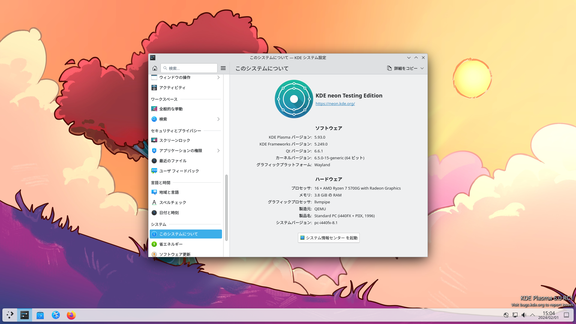Open Date and Time settings (日付と時刻)
576x324 pixels.
[169, 213]
